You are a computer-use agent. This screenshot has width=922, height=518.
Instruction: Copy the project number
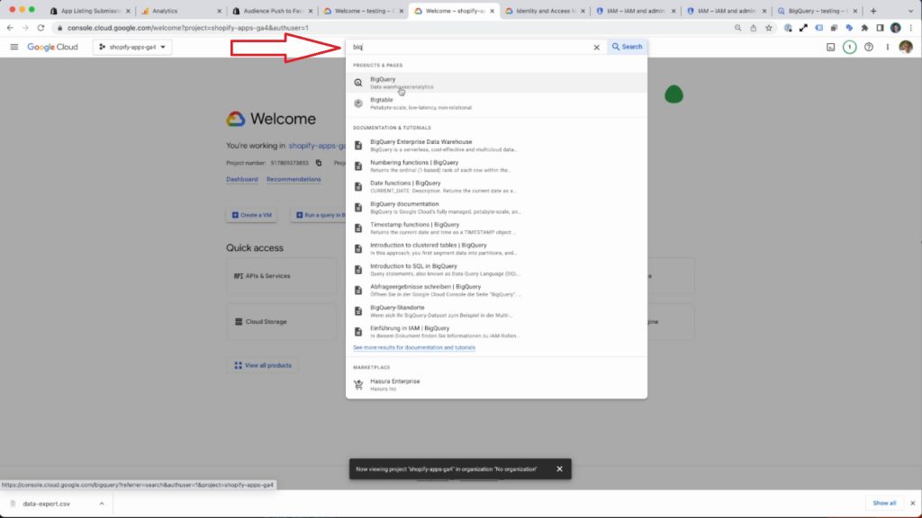click(319, 163)
